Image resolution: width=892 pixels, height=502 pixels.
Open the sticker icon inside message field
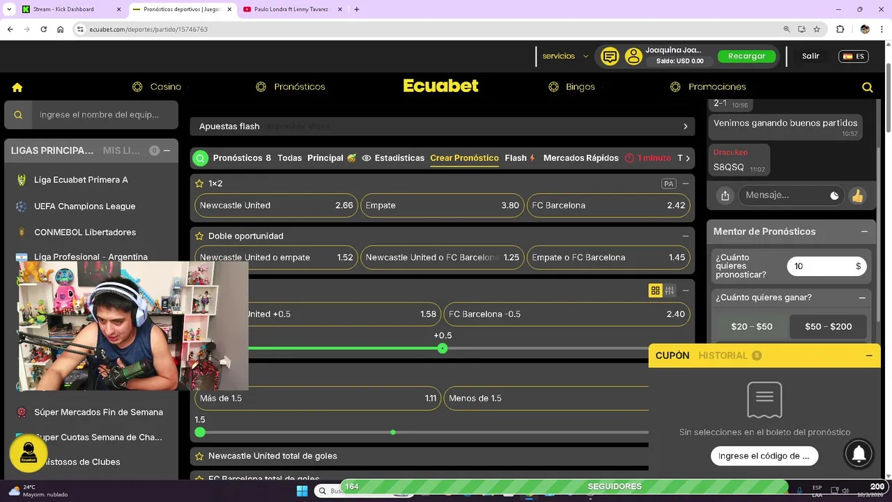pyautogui.click(x=834, y=196)
